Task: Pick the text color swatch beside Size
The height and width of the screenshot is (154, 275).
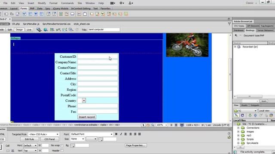Action: click(100, 139)
